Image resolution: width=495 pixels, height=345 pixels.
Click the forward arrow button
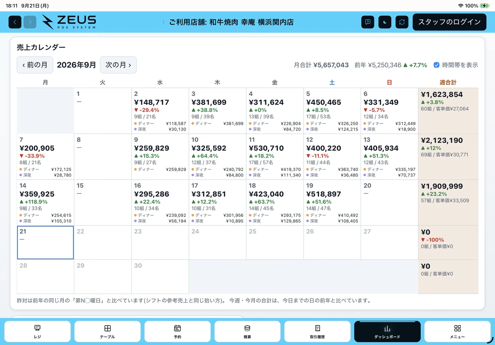[x=30, y=22]
